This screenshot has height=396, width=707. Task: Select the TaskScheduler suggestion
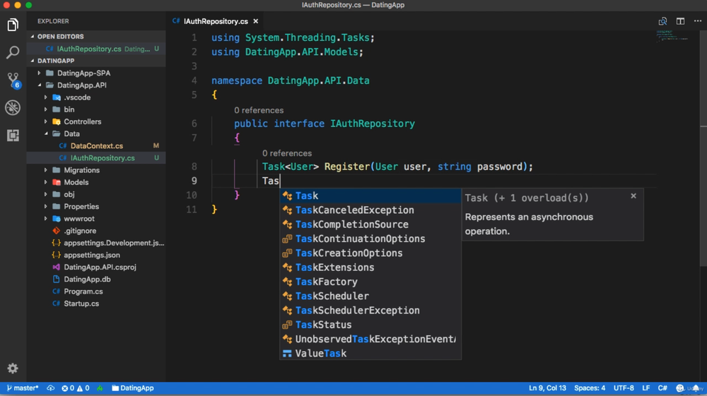(370, 296)
